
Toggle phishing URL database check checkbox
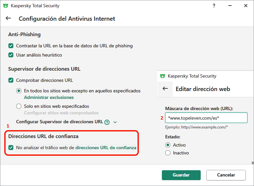(x=11, y=46)
